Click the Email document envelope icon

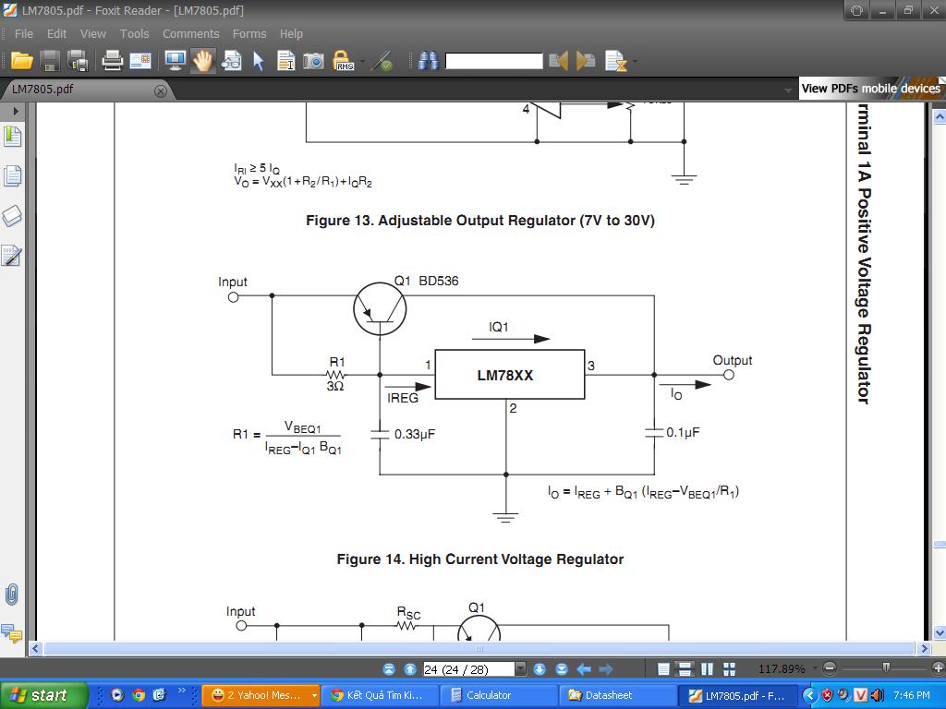pos(140,61)
